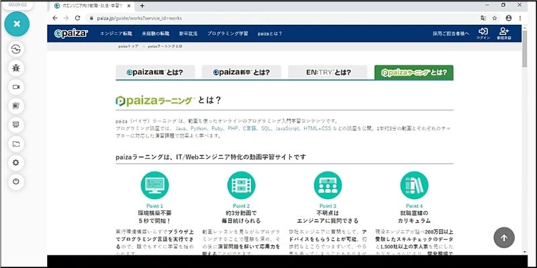537x268 pixels.
Task: Click the Point 3 label text
Action: (x=328, y=206)
